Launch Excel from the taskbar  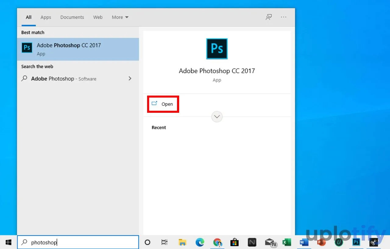point(286,242)
